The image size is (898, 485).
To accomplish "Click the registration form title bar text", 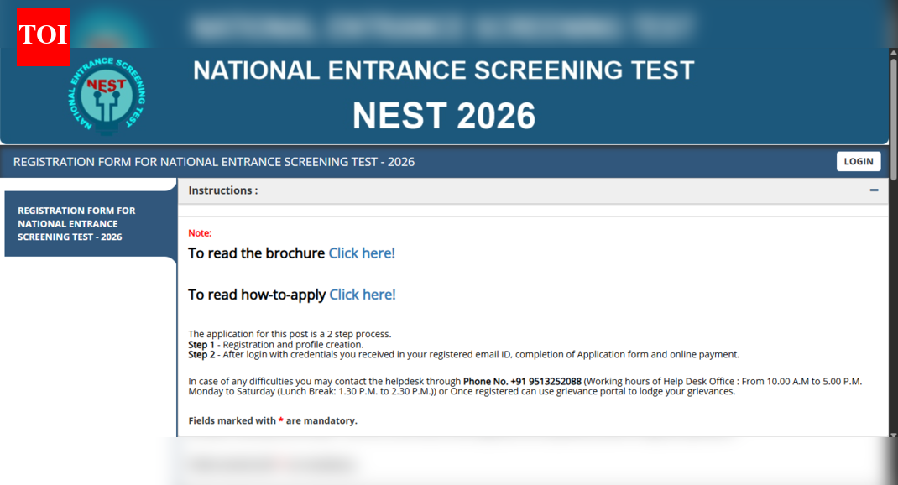I will click(x=214, y=162).
